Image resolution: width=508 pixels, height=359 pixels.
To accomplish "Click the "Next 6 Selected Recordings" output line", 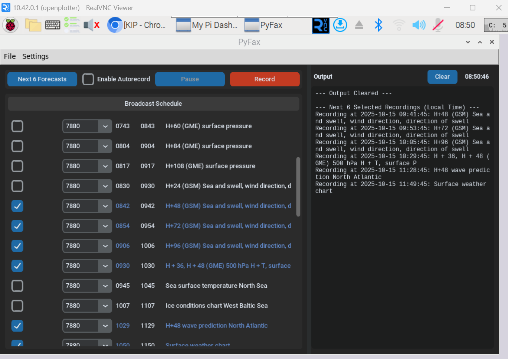I will coord(397,107).
